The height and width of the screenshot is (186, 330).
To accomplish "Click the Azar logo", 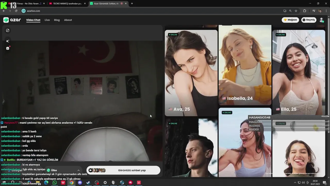I will 12,20.
